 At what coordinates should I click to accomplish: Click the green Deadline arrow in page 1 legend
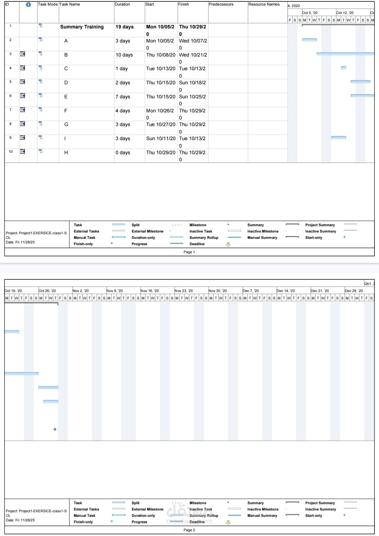pyautogui.click(x=228, y=244)
